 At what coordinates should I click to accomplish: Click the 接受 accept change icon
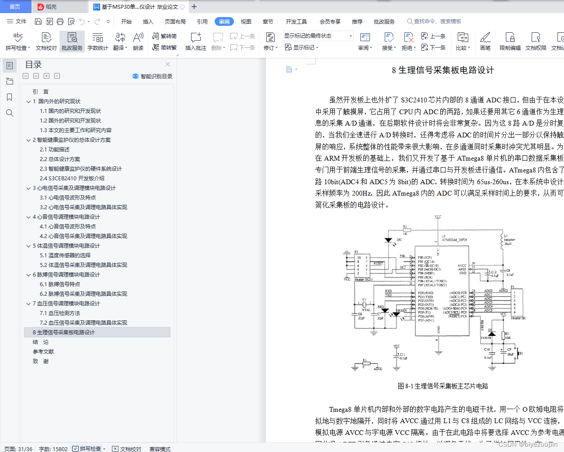(x=389, y=38)
